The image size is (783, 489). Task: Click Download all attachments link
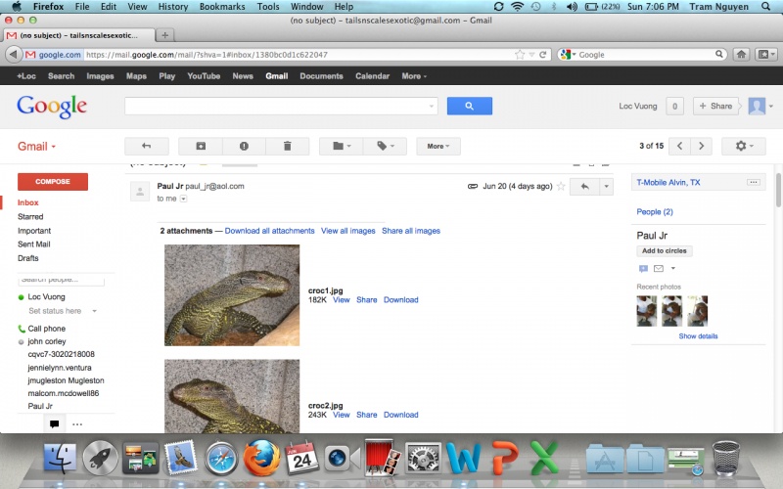click(270, 231)
